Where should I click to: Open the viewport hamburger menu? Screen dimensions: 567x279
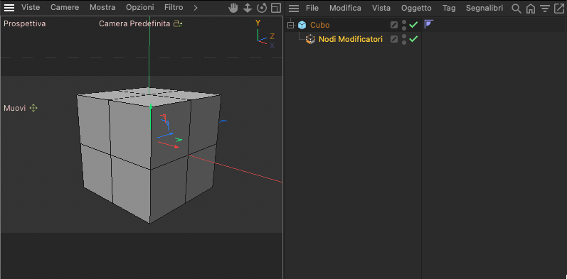[9, 8]
